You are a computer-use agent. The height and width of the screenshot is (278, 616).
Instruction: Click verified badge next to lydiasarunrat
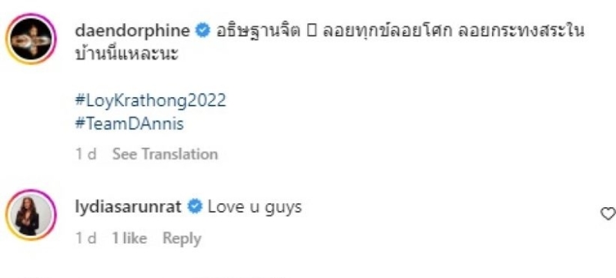195,206
